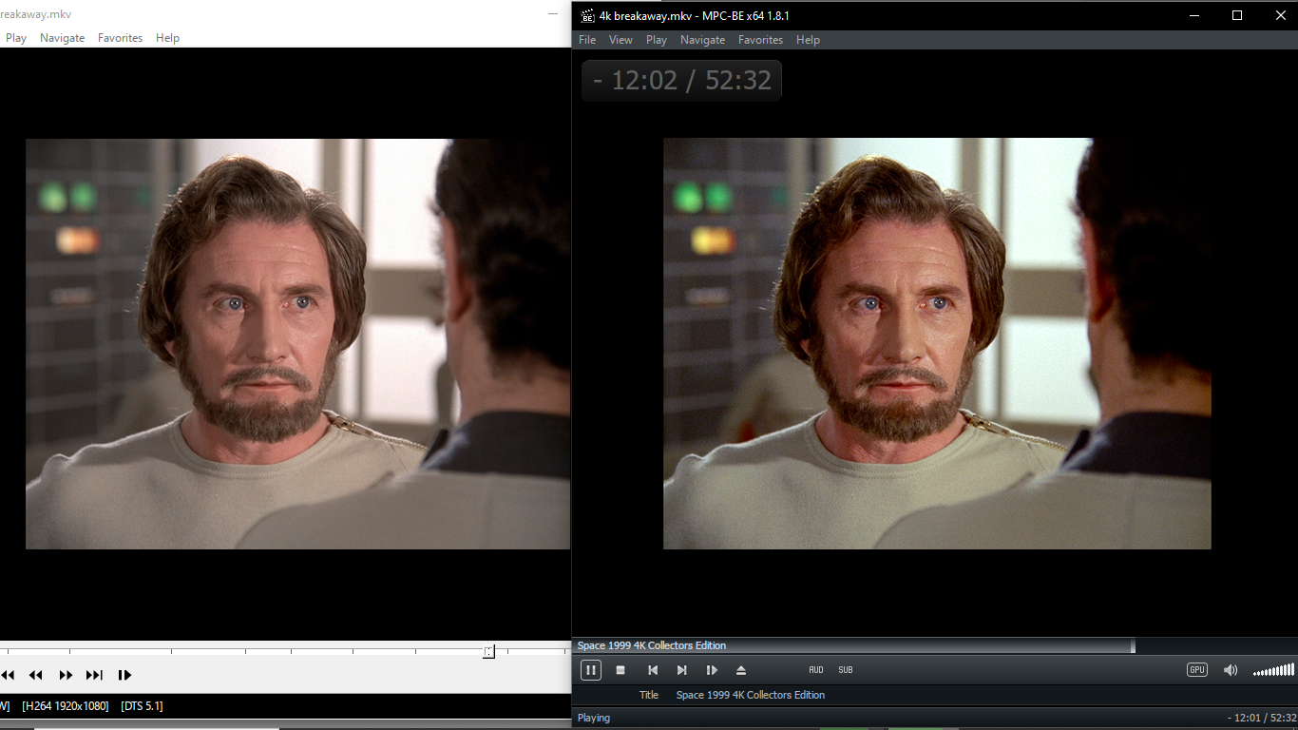Open the Help menu in the left player
This screenshot has height=730, width=1298.
[167, 38]
